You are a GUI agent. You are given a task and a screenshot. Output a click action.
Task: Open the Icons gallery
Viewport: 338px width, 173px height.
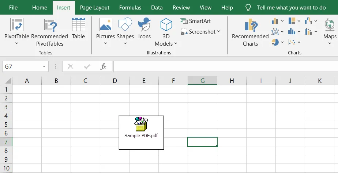(x=144, y=28)
